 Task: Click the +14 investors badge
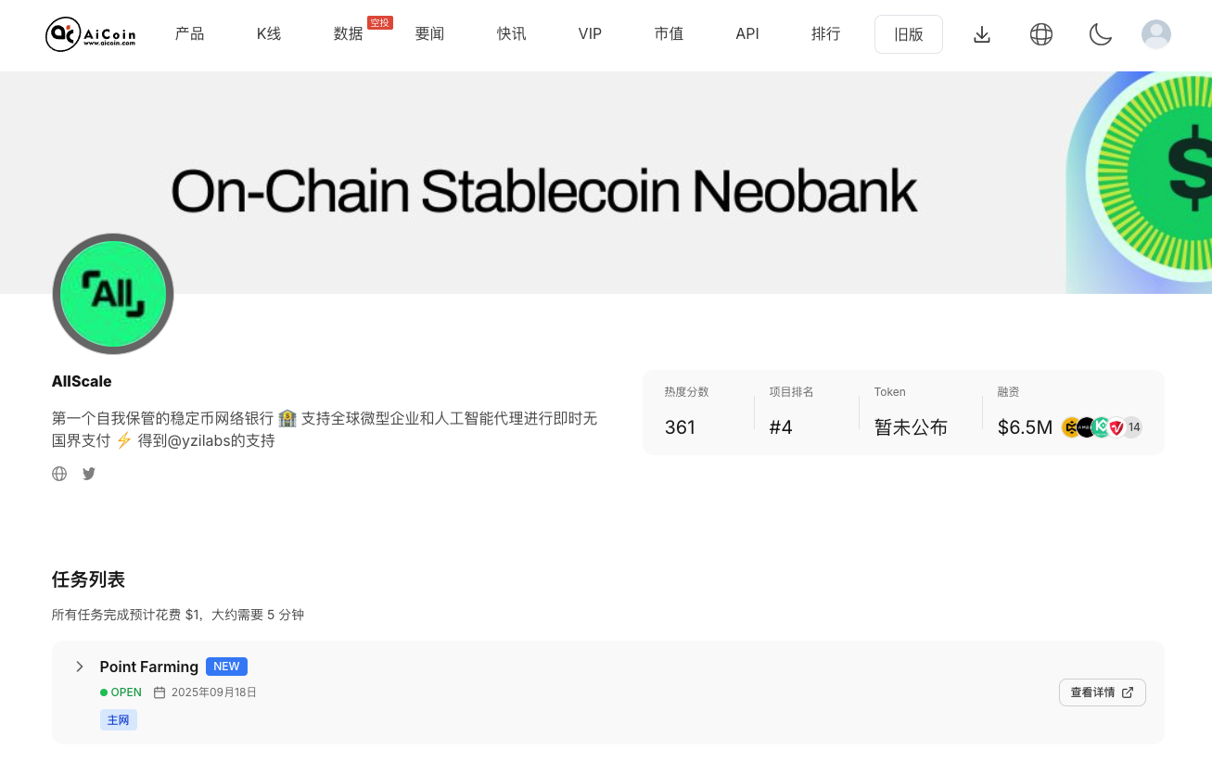(x=1132, y=427)
